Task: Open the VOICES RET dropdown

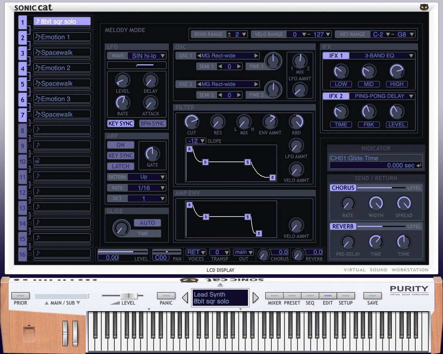Action: [196, 252]
